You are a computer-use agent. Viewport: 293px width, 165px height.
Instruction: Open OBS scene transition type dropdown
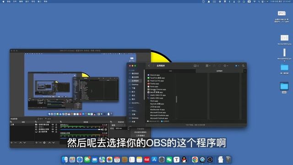tap(119, 125)
